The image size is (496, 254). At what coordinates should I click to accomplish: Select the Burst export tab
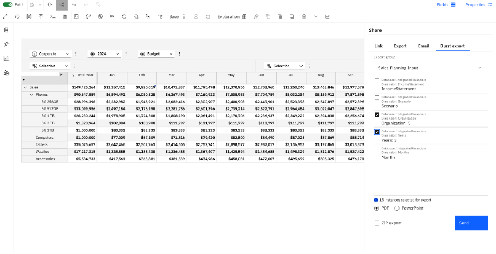point(453,46)
